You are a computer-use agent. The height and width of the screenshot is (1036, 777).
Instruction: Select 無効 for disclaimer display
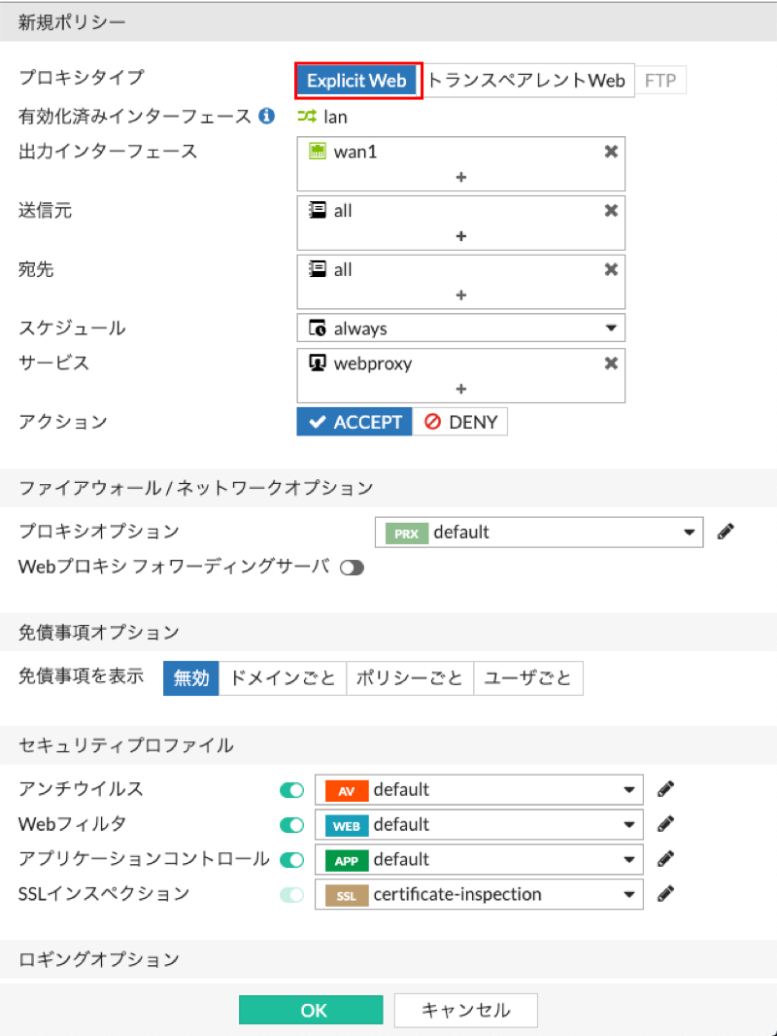click(190, 678)
